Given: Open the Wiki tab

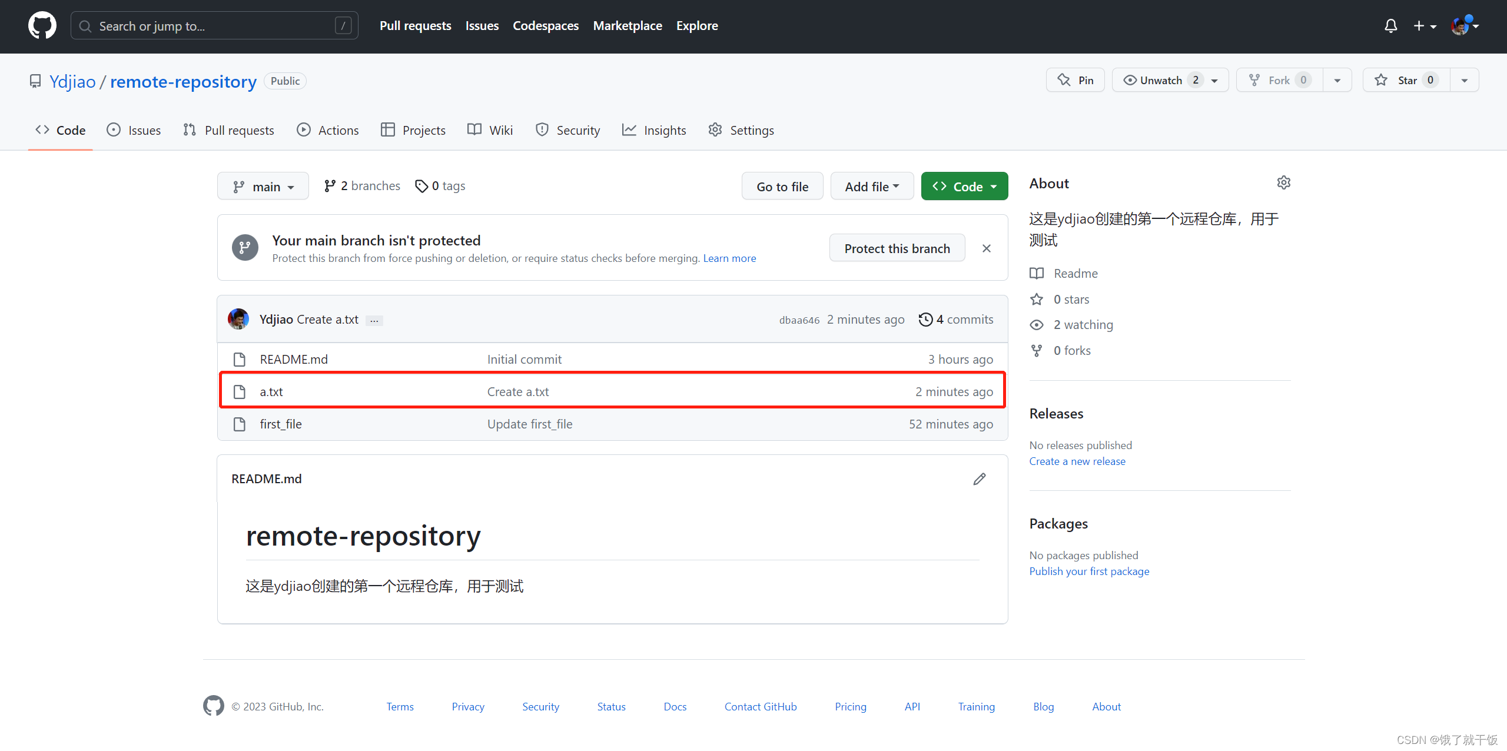Looking at the screenshot, I should click(x=490, y=130).
